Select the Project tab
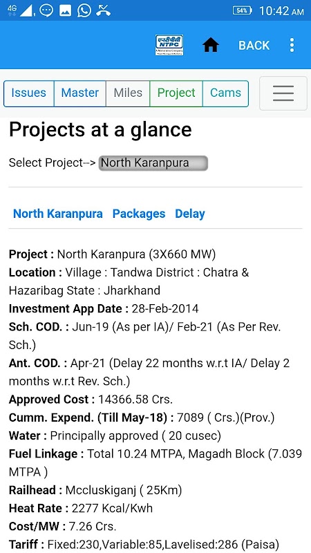 [x=176, y=93]
